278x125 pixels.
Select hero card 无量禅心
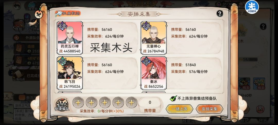click(153, 38)
